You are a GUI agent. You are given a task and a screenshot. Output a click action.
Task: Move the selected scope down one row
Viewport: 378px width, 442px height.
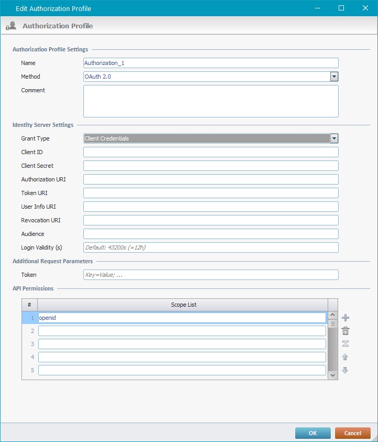pos(345,370)
